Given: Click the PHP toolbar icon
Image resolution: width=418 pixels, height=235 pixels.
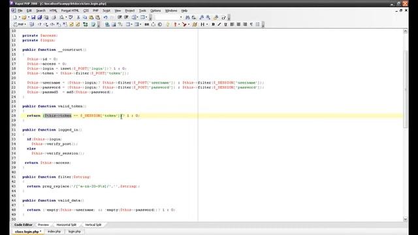Looking at the screenshot, I should (x=18, y=25).
